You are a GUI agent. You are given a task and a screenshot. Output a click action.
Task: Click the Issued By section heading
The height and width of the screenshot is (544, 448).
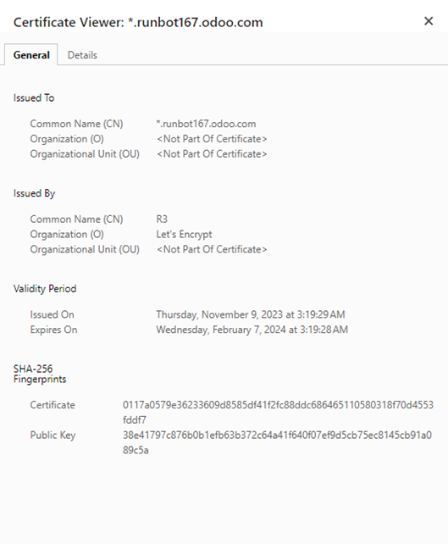pyautogui.click(x=35, y=193)
